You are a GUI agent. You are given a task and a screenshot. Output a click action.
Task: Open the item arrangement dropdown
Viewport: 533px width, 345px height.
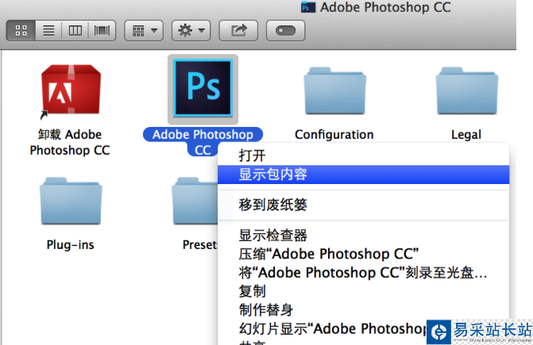point(144,30)
